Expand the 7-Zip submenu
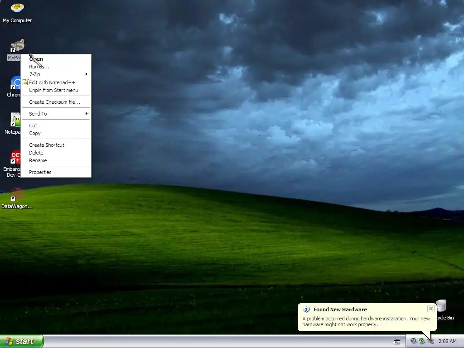This screenshot has height=348, width=464. click(56, 74)
